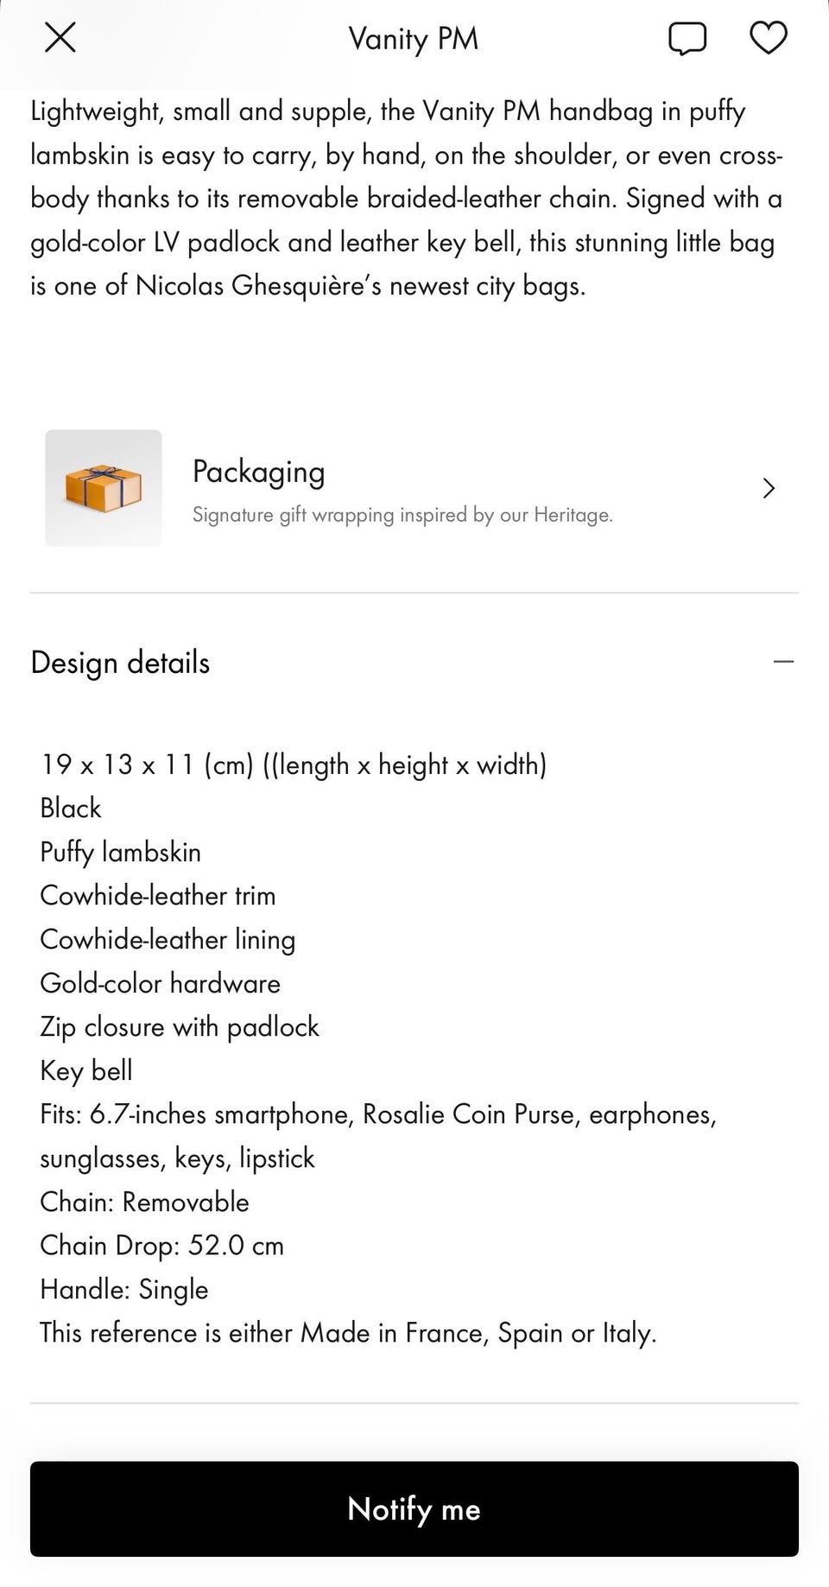This screenshot has height=1587, width=829.
Task: Add Vanity PM to wishlist with heart
Action: (768, 38)
